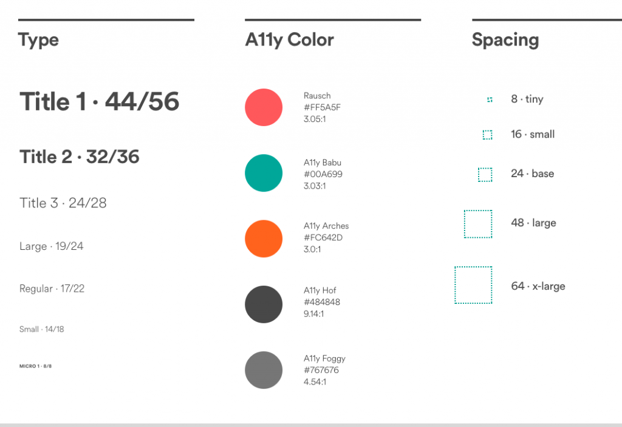
Task: Click the MICRO 1 · 8/8 label
Action: coord(35,366)
